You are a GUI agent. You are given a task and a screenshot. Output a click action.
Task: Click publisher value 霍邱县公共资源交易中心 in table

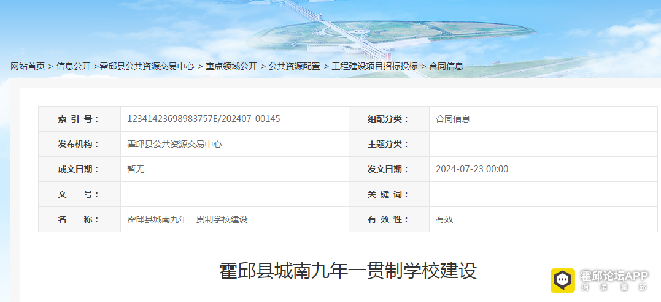[x=174, y=145]
